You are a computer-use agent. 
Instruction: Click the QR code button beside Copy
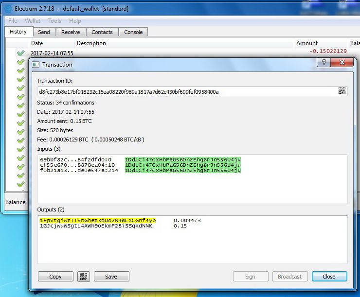click(x=84, y=277)
